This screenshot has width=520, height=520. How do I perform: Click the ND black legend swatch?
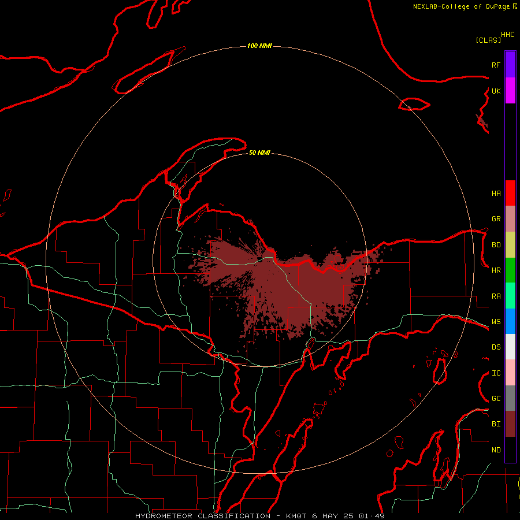coord(510,450)
